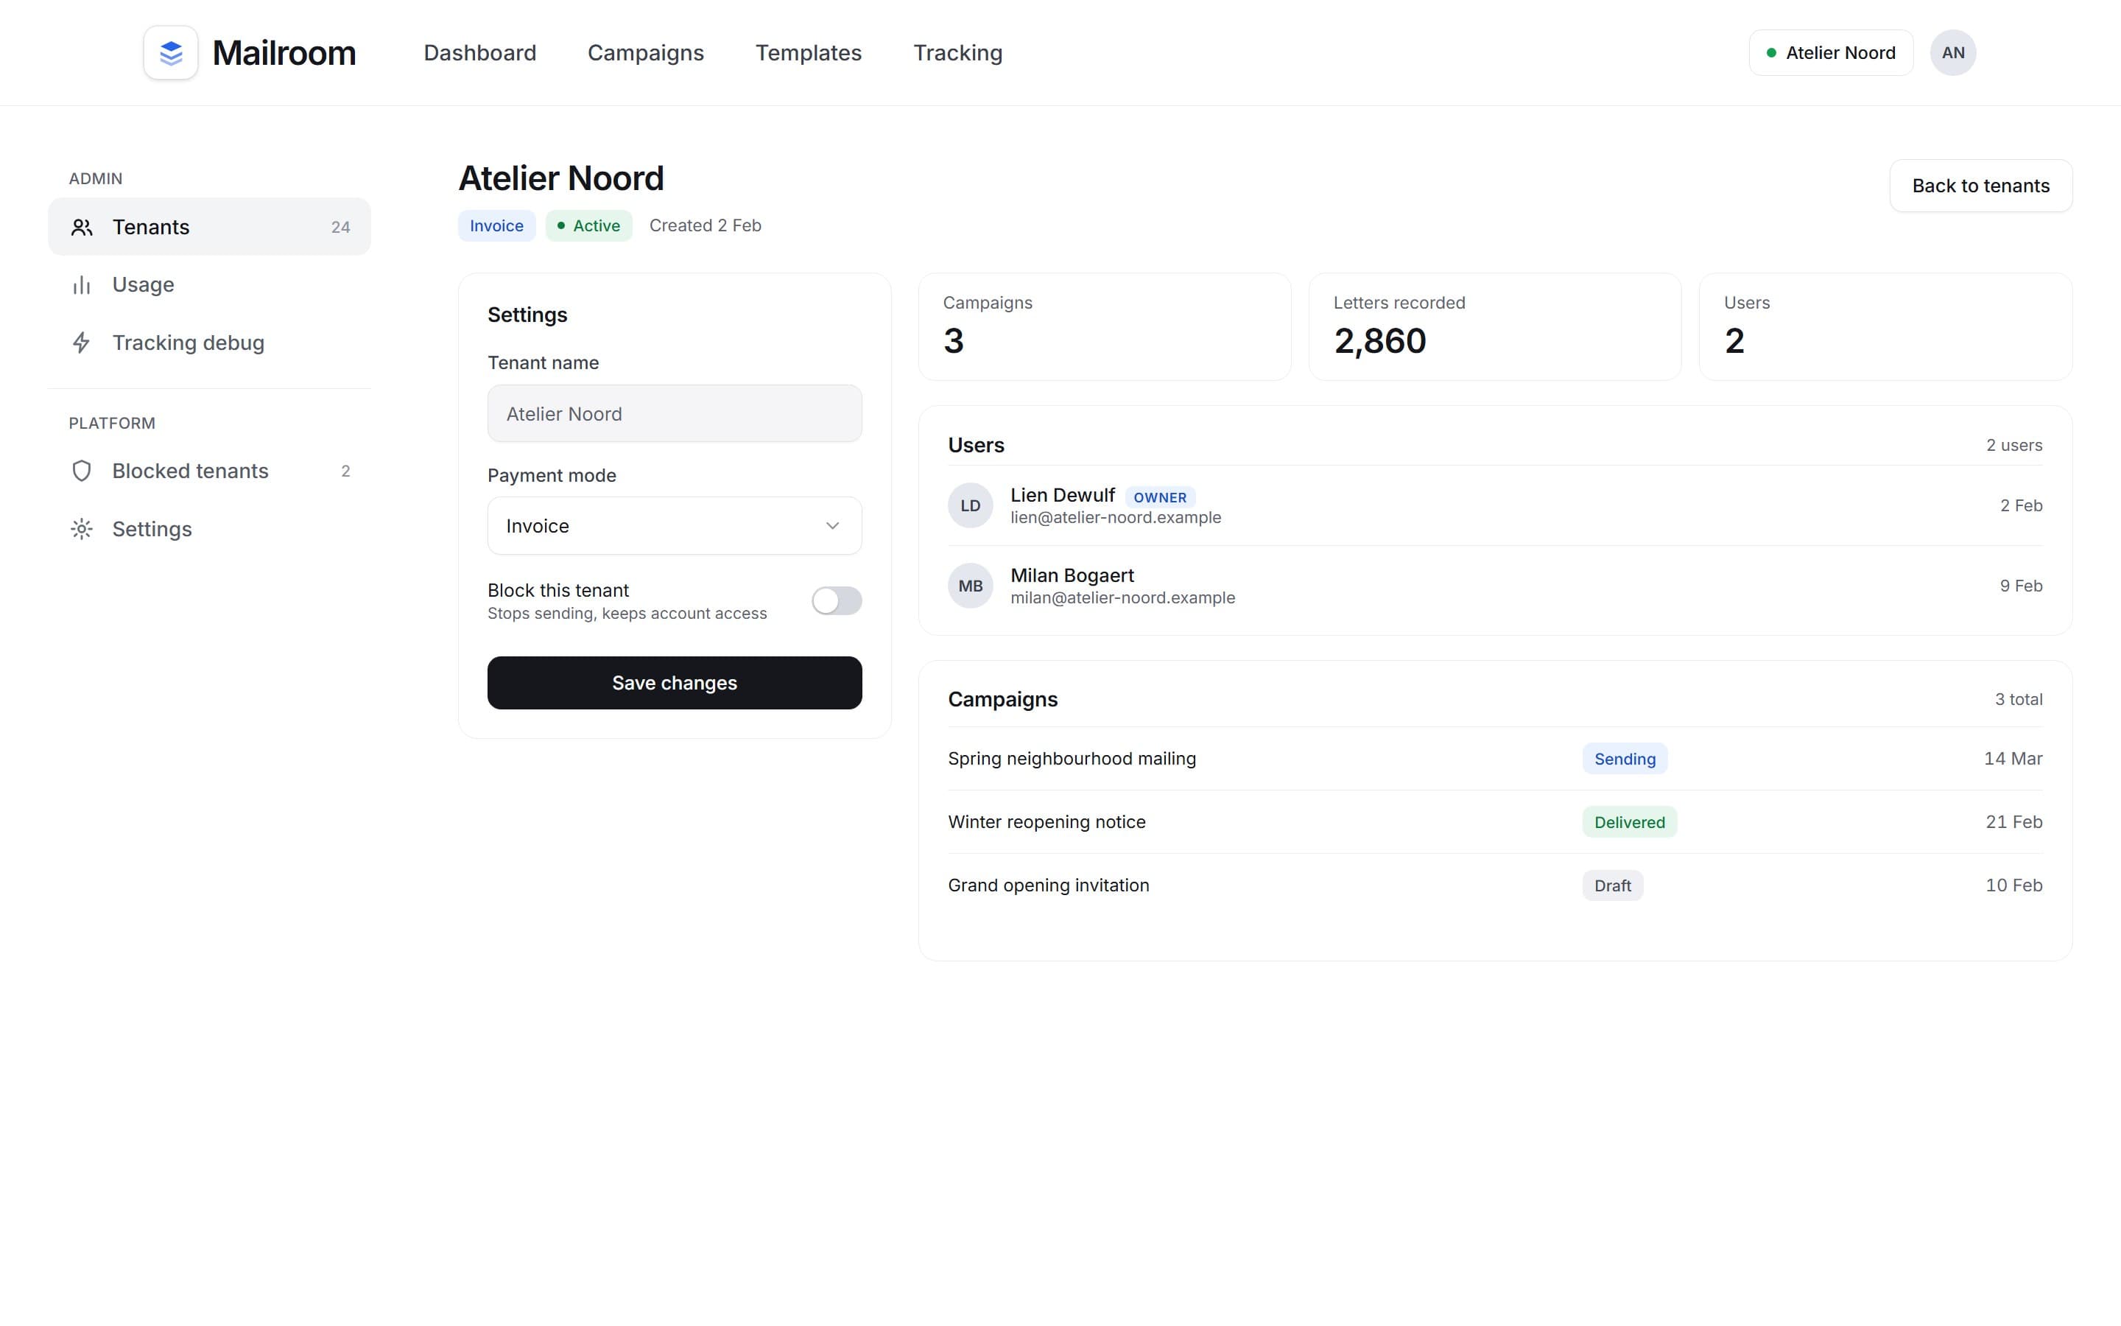The width and height of the screenshot is (2121, 1326).
Task: Toggle the Block this tenant switch
Action: click(x=836, y=600)
